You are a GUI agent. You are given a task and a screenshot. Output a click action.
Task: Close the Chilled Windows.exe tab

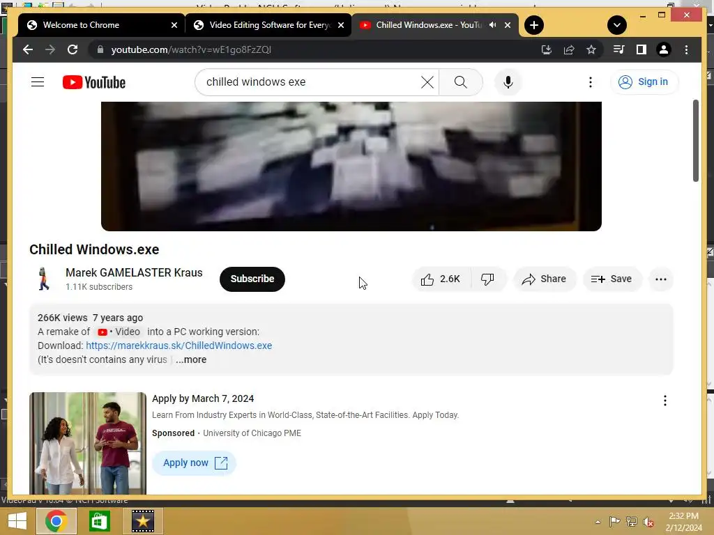(x=508, y=25)
